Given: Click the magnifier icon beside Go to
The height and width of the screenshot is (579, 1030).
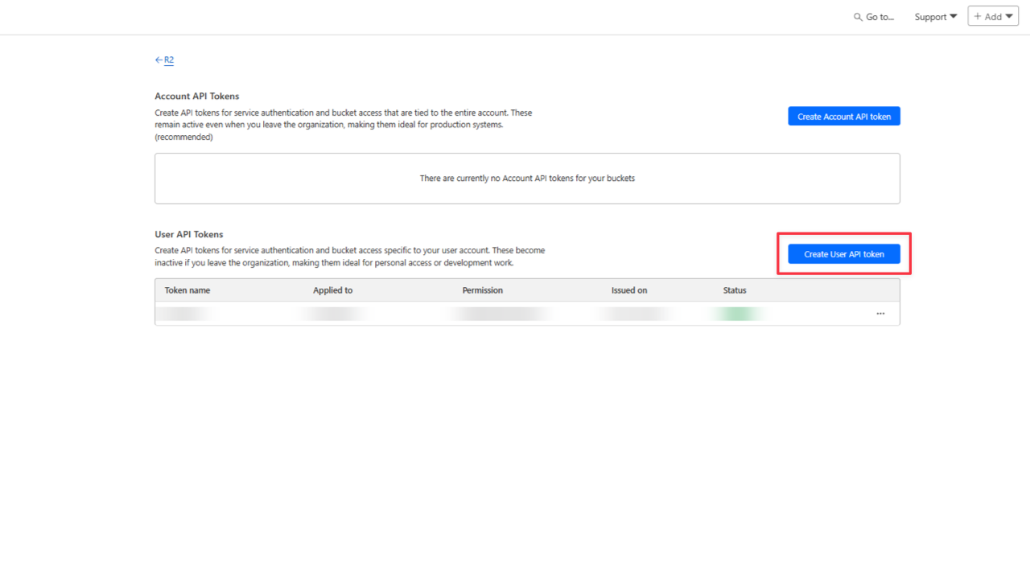Looking at the screenshot, I should 858,17.
